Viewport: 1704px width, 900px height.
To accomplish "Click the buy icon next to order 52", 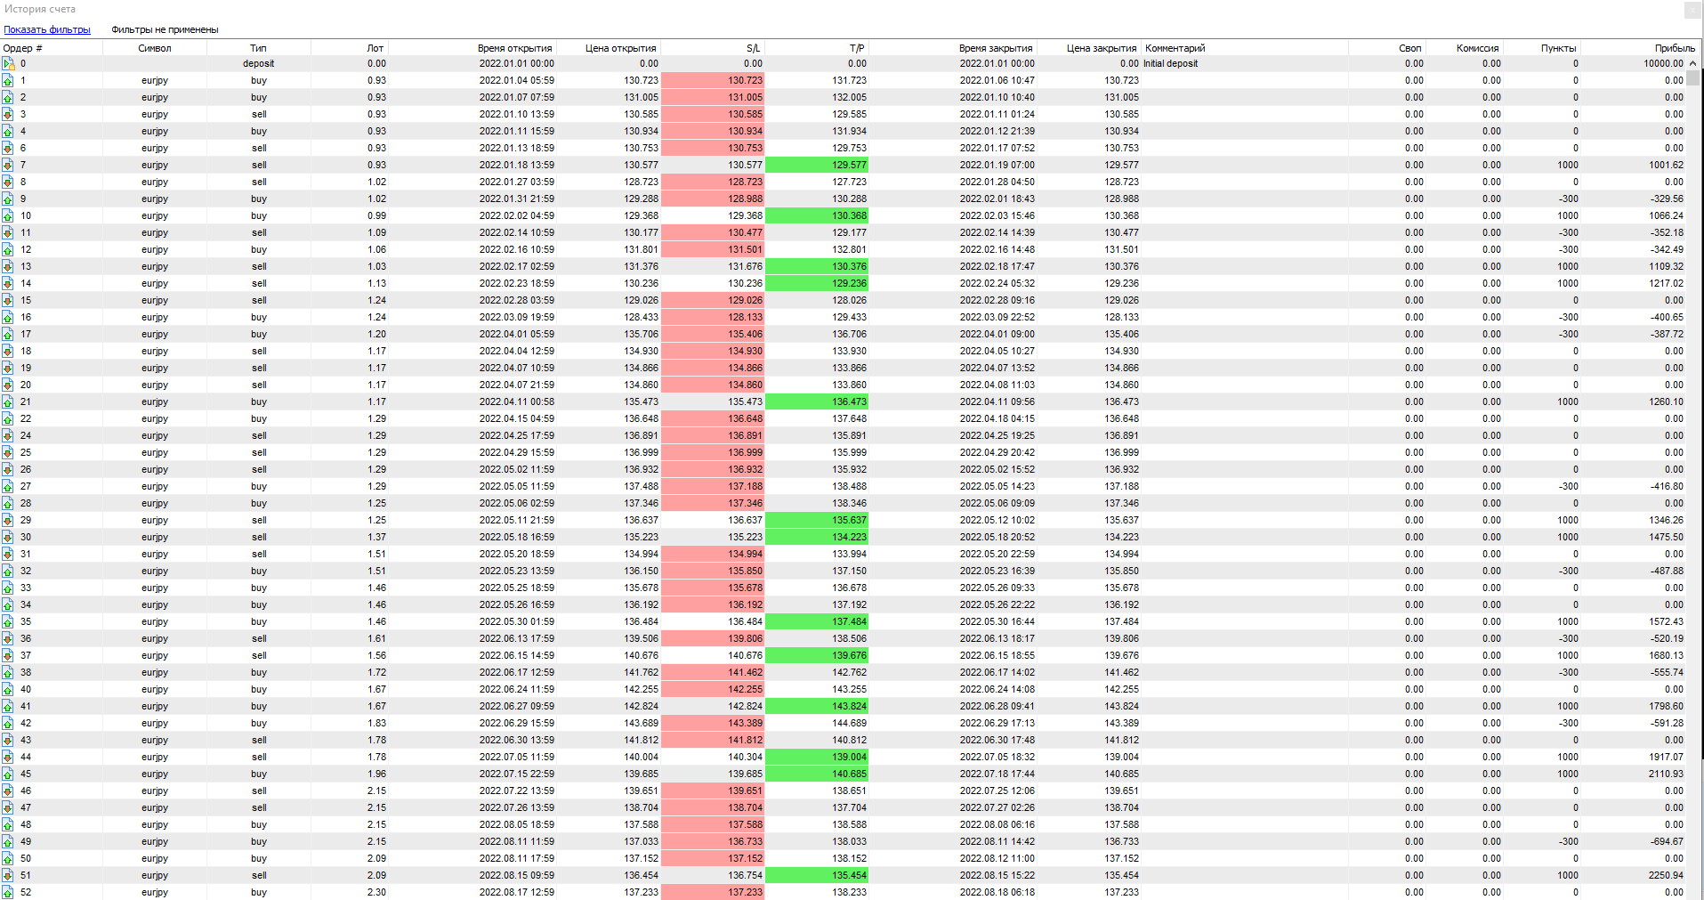I will point(8,892).
